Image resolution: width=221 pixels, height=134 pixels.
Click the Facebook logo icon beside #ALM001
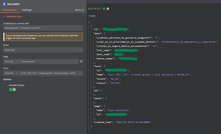pos(4,4)
